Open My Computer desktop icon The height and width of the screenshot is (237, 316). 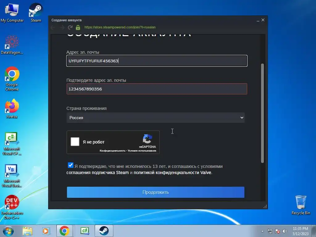[x=12, y=12]
